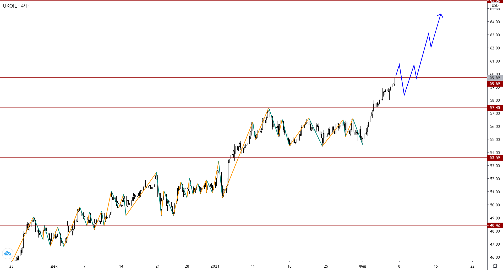Select the red 59.69 price label
This screenshot has width=503, height=271.
click(x=495, y=84)
